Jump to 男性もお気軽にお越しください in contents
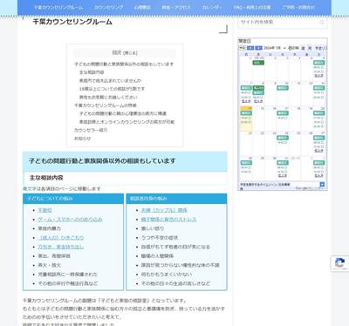The image size is (349, 326). pyautogui.click(x=108, y=97)
